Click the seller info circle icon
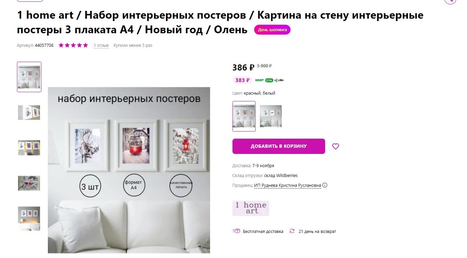Viewport: 467px width, 258px height. (325, 185)
